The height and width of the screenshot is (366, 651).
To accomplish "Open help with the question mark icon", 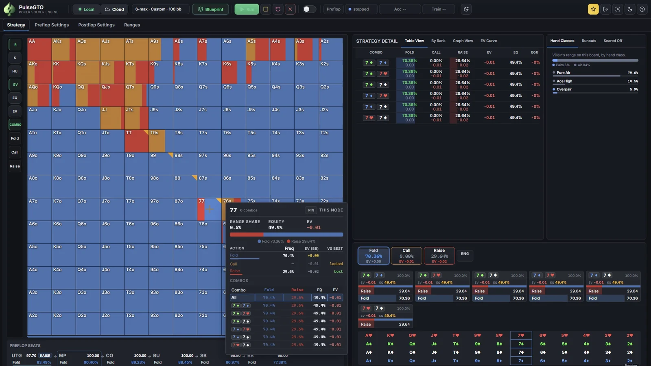I will (x=642, y=9).
